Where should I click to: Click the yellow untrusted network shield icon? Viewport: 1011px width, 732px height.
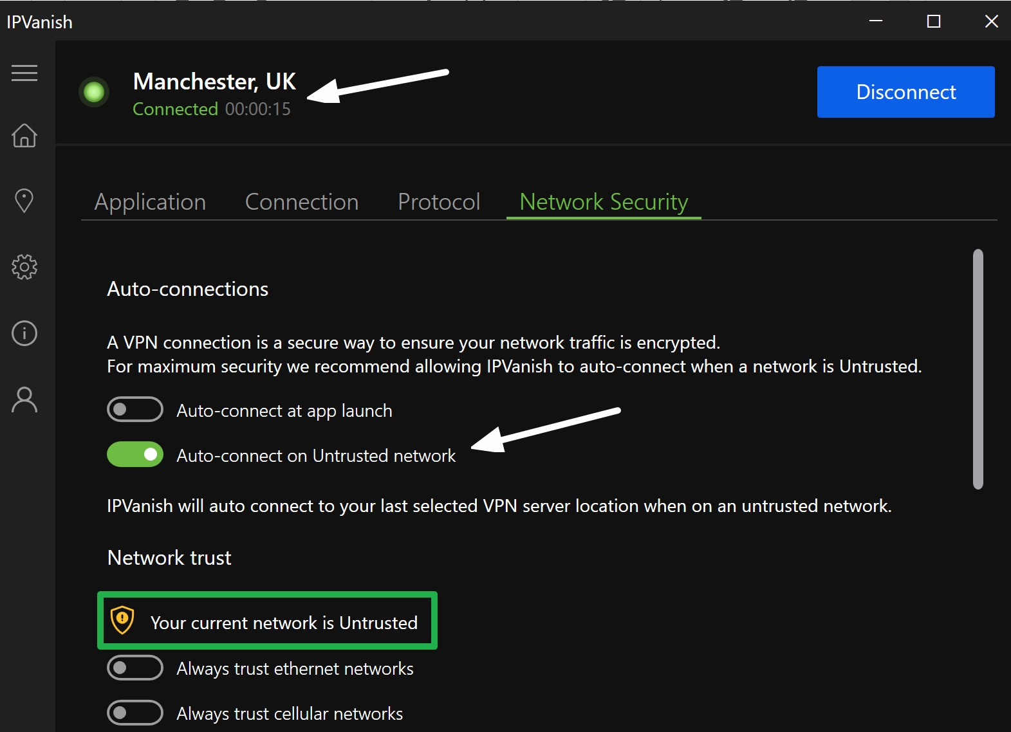click(122, 620)
